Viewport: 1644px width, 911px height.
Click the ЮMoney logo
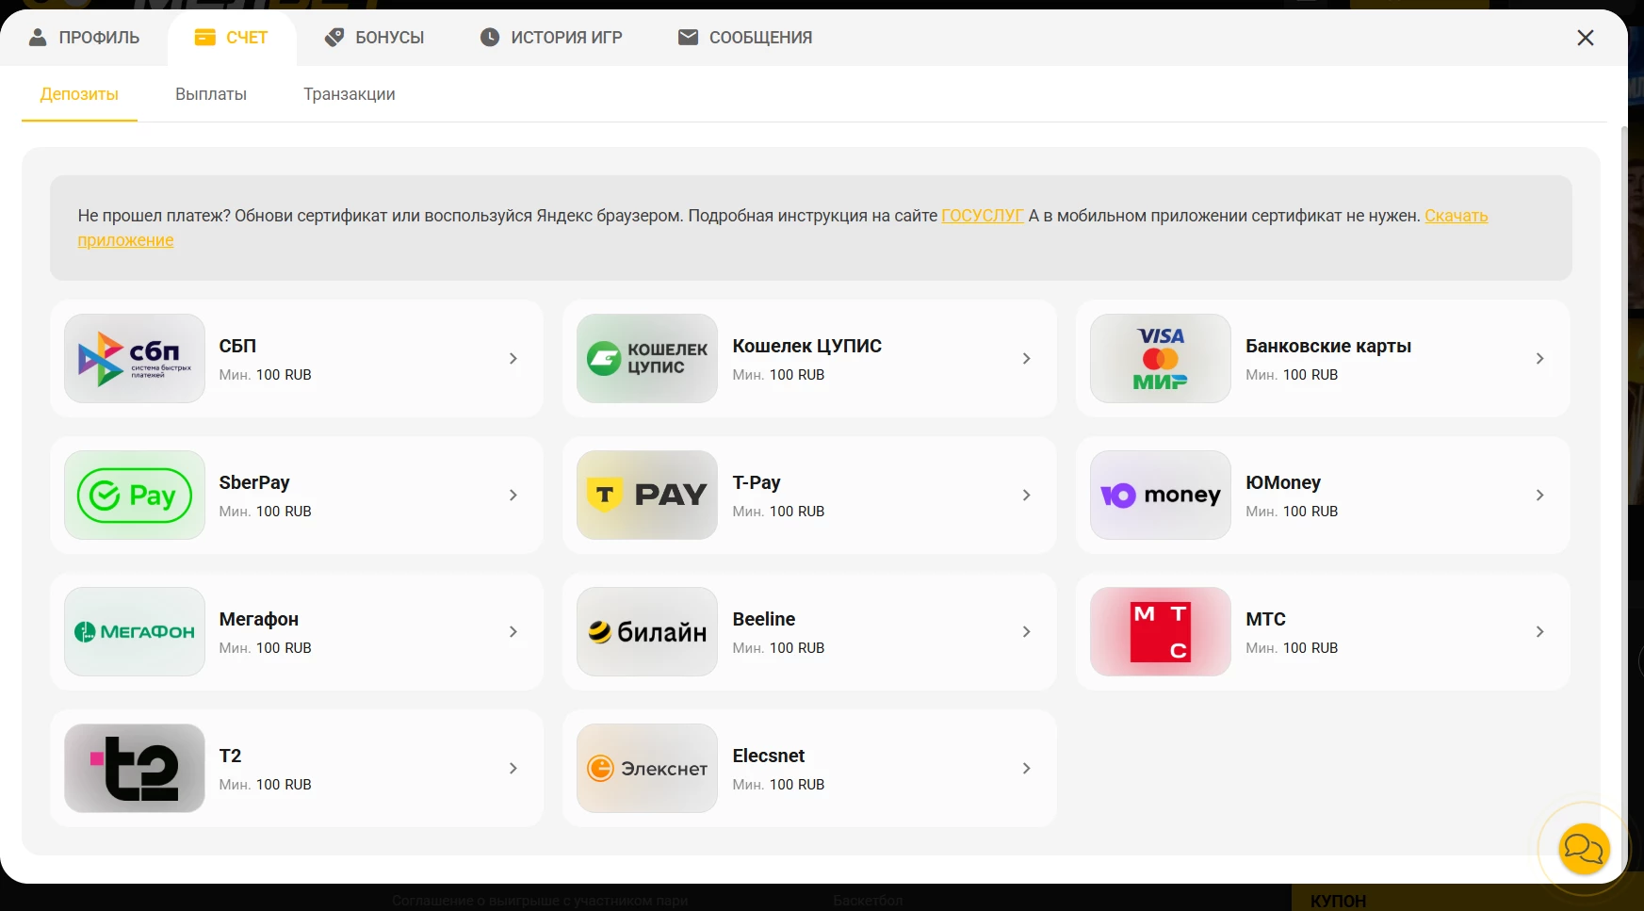(x=1161, y=495)
